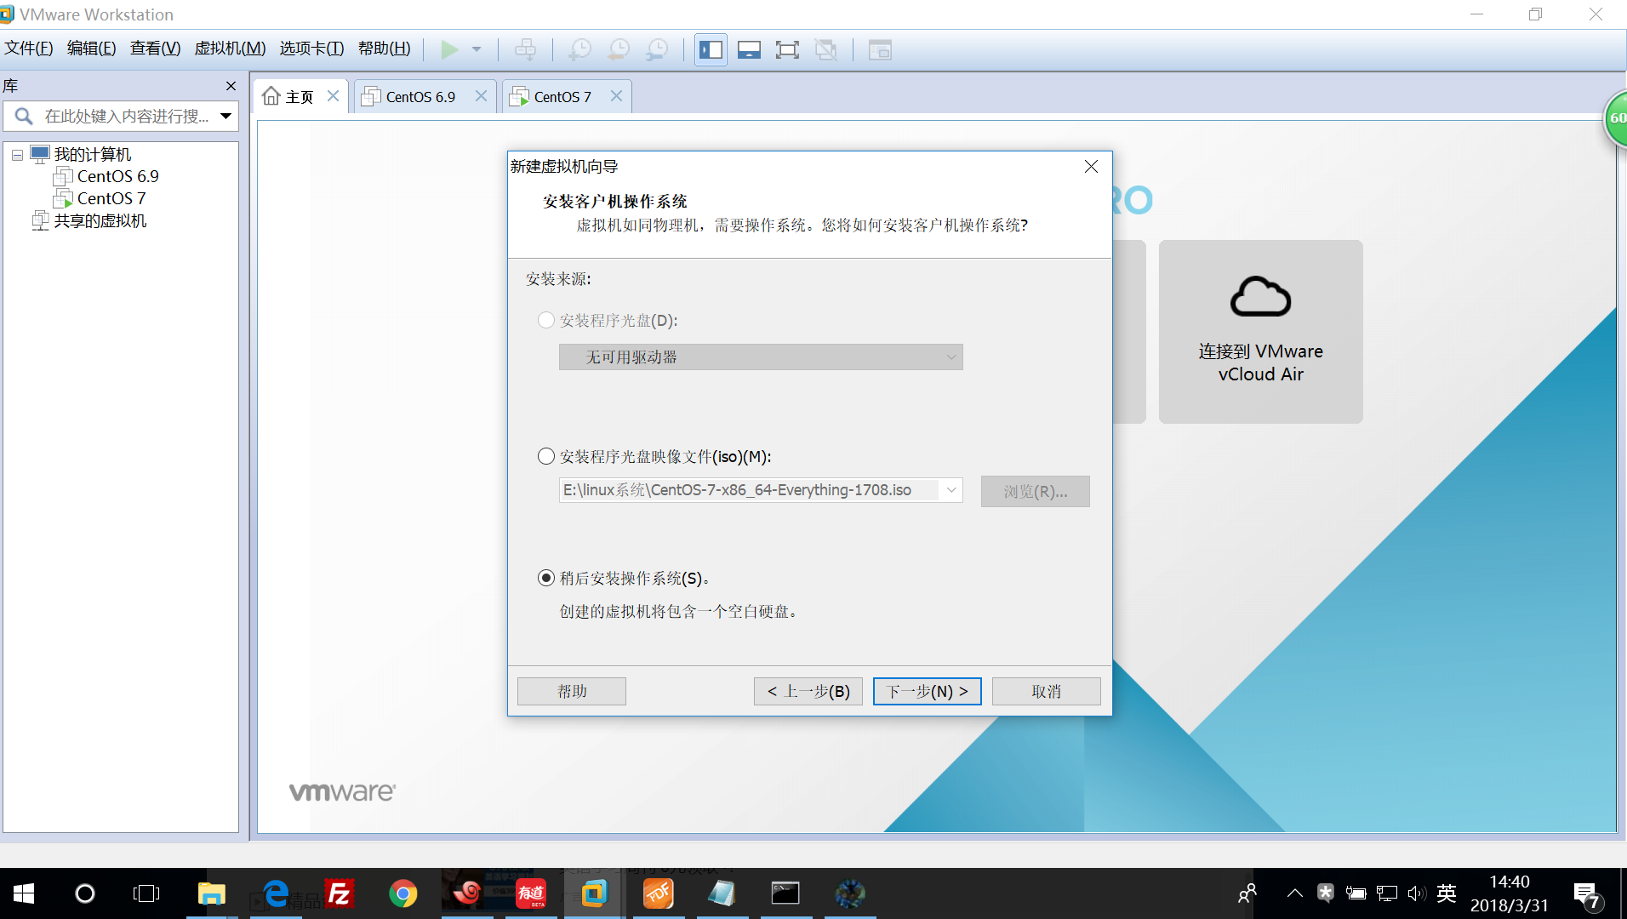The width and height of the screenshot is (1627, 919).
Task: Open the 帮助(H) menu
Action: [384, 49]
